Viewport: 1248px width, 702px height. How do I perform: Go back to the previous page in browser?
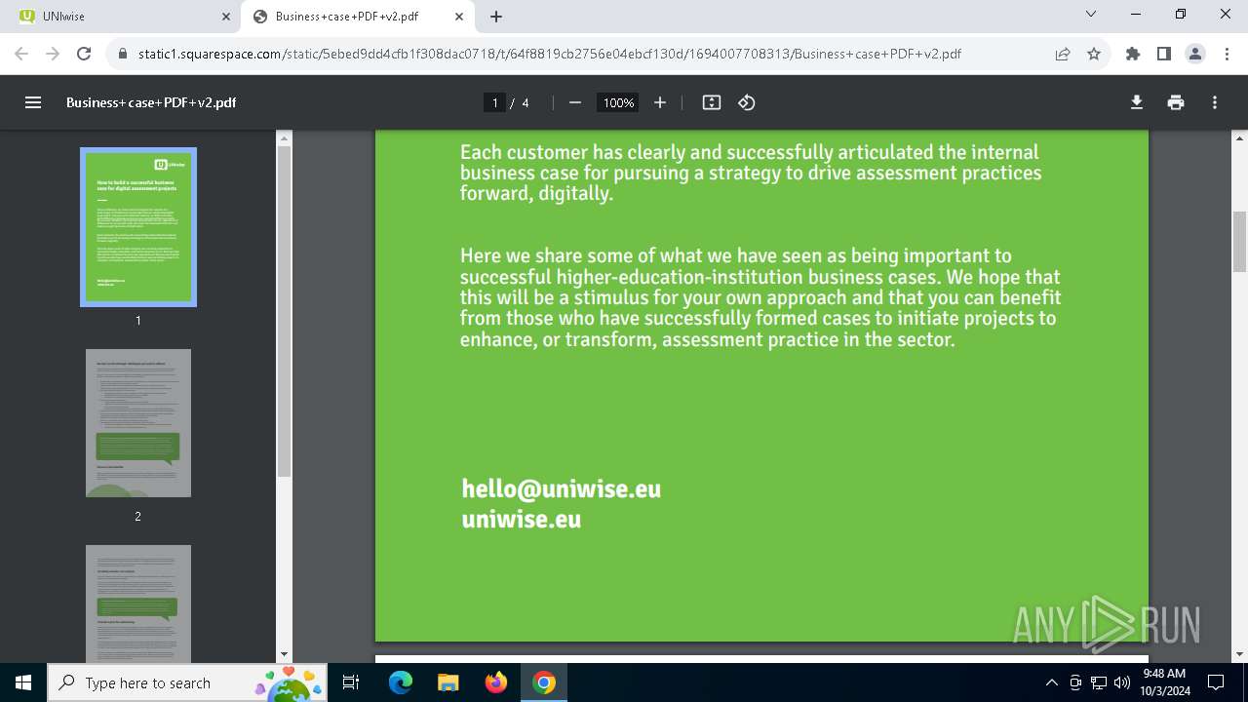pos(21,54)
